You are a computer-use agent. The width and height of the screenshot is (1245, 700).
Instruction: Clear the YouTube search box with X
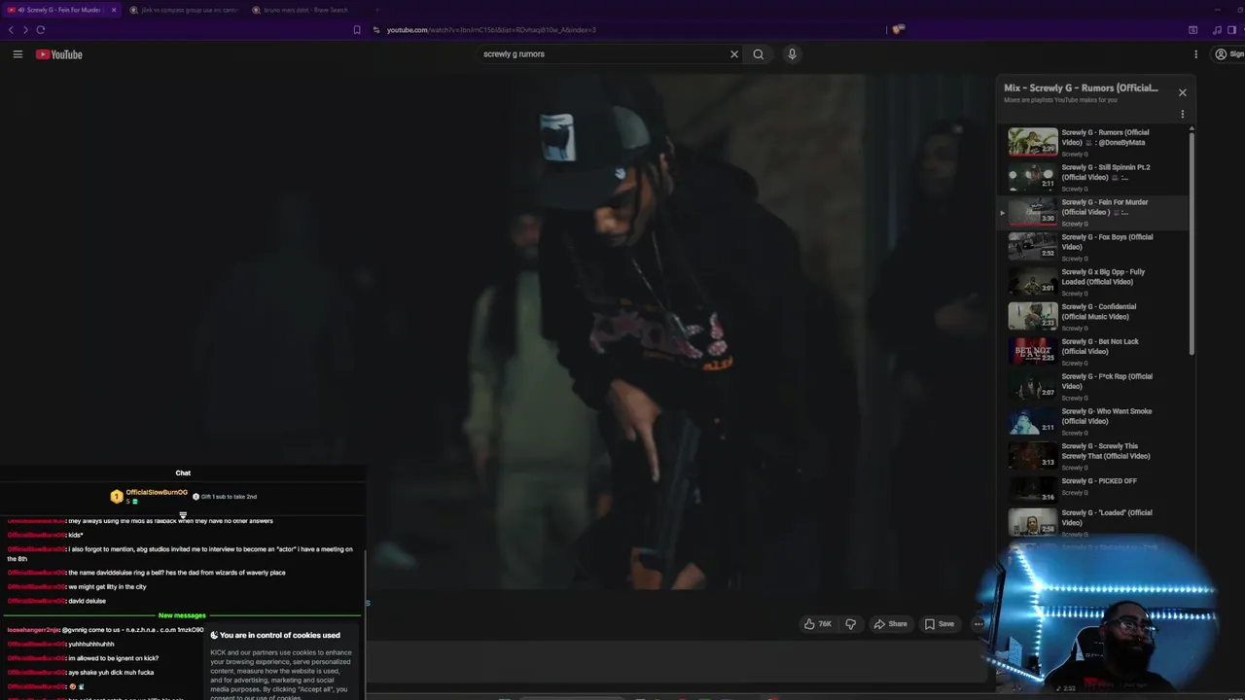pos(734,54)
